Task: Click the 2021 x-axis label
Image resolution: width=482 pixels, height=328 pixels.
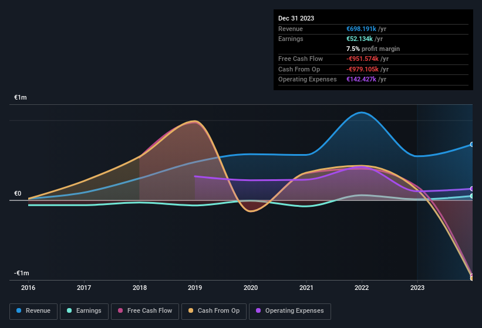Action: (306, 288)
